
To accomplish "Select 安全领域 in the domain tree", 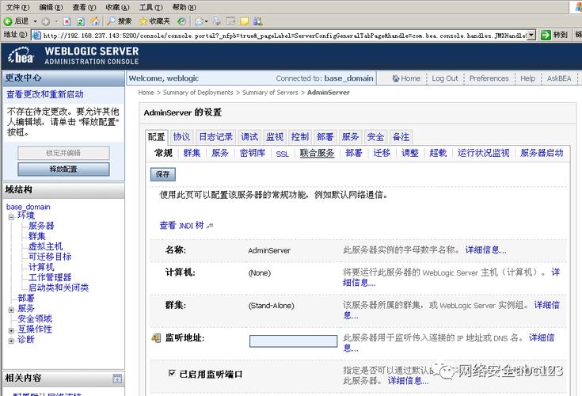I will 35,318.
